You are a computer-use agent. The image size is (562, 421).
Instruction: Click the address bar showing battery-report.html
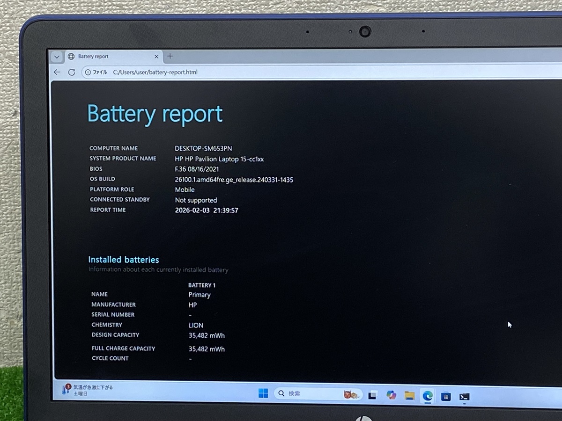pyautogui.click(x=155, y=72)
